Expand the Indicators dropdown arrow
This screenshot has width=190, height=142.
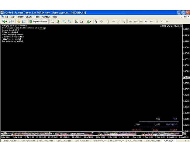pos(91,21)
